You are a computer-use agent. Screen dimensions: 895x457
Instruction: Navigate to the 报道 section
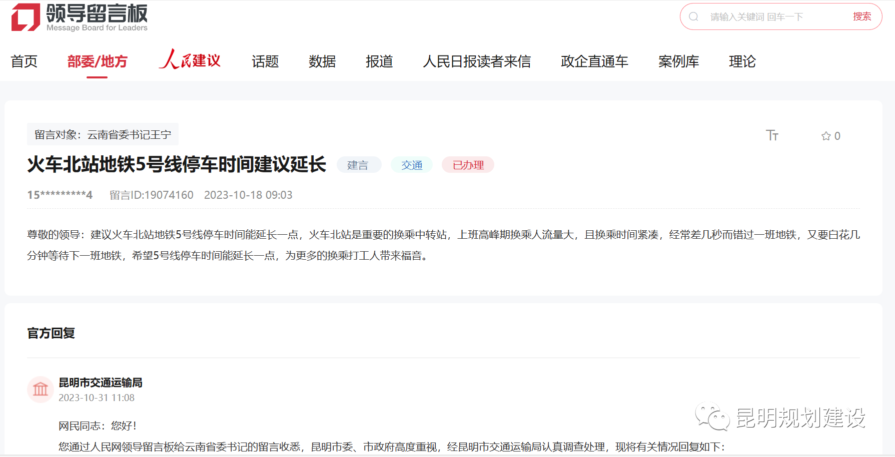[379, 61]
